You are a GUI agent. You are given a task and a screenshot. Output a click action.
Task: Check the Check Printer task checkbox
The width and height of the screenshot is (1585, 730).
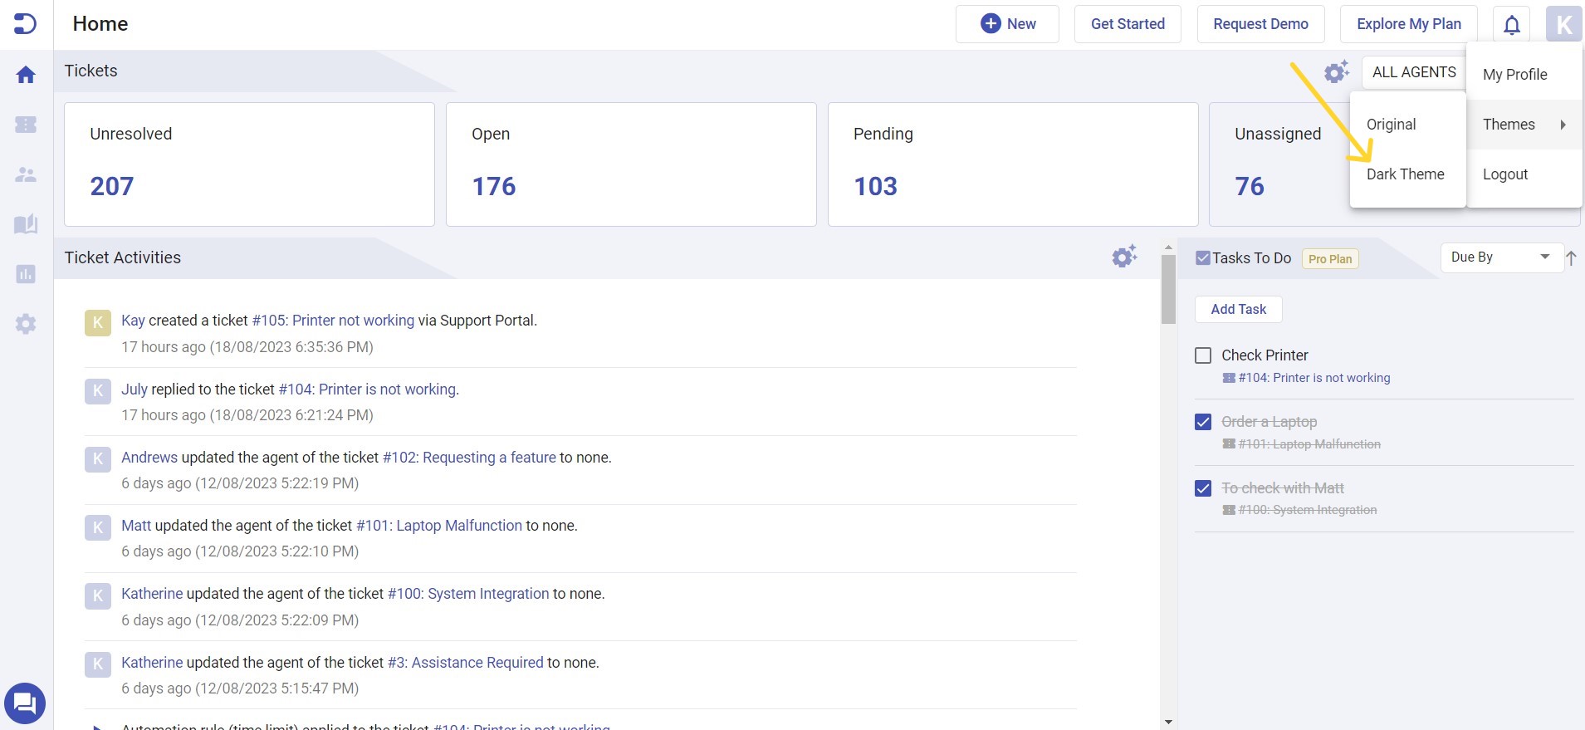point(1203,355)
